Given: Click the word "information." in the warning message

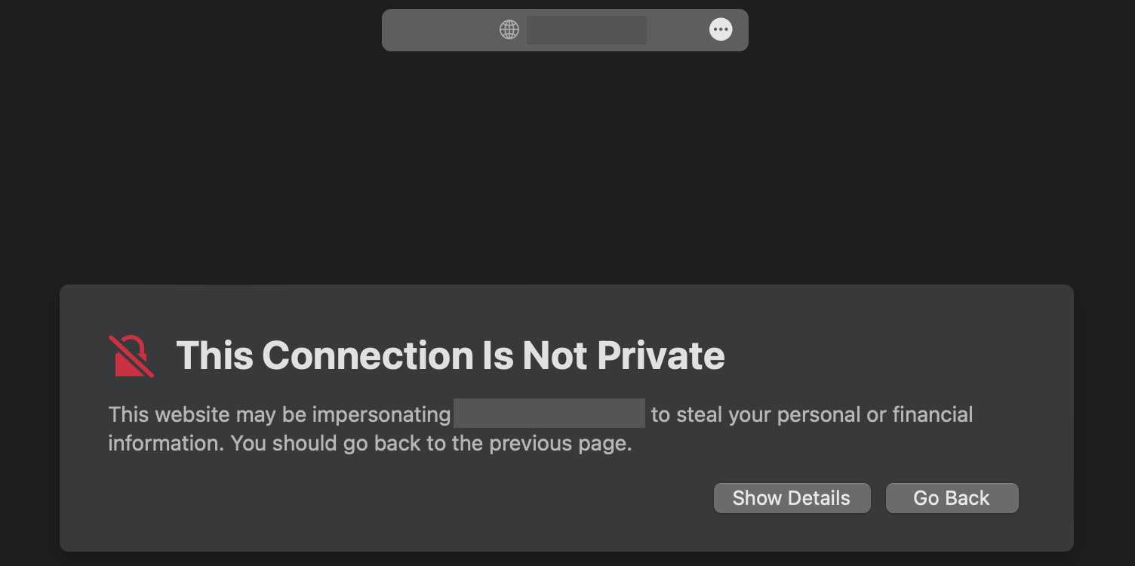Looking at the screenshot, I should pos(165,444).
